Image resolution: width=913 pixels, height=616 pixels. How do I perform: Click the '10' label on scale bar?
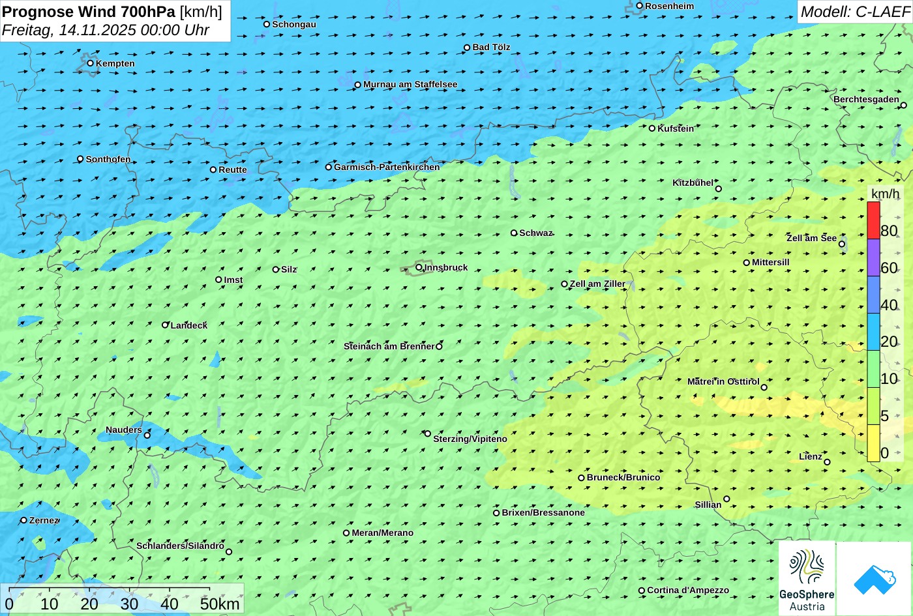coord(50,604)
